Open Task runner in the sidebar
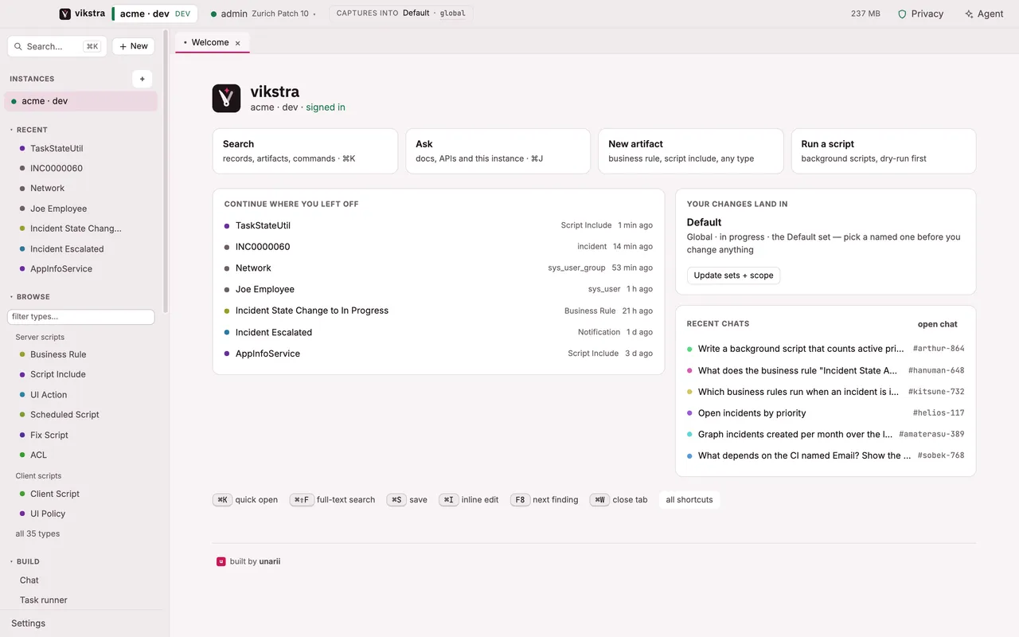This screenshot has width=1019, height=637. coord(44,600)
